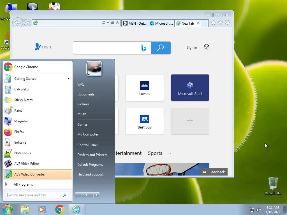The image size is (287, 215).
Task: Open Documents from Start menu
Action: 86,94
